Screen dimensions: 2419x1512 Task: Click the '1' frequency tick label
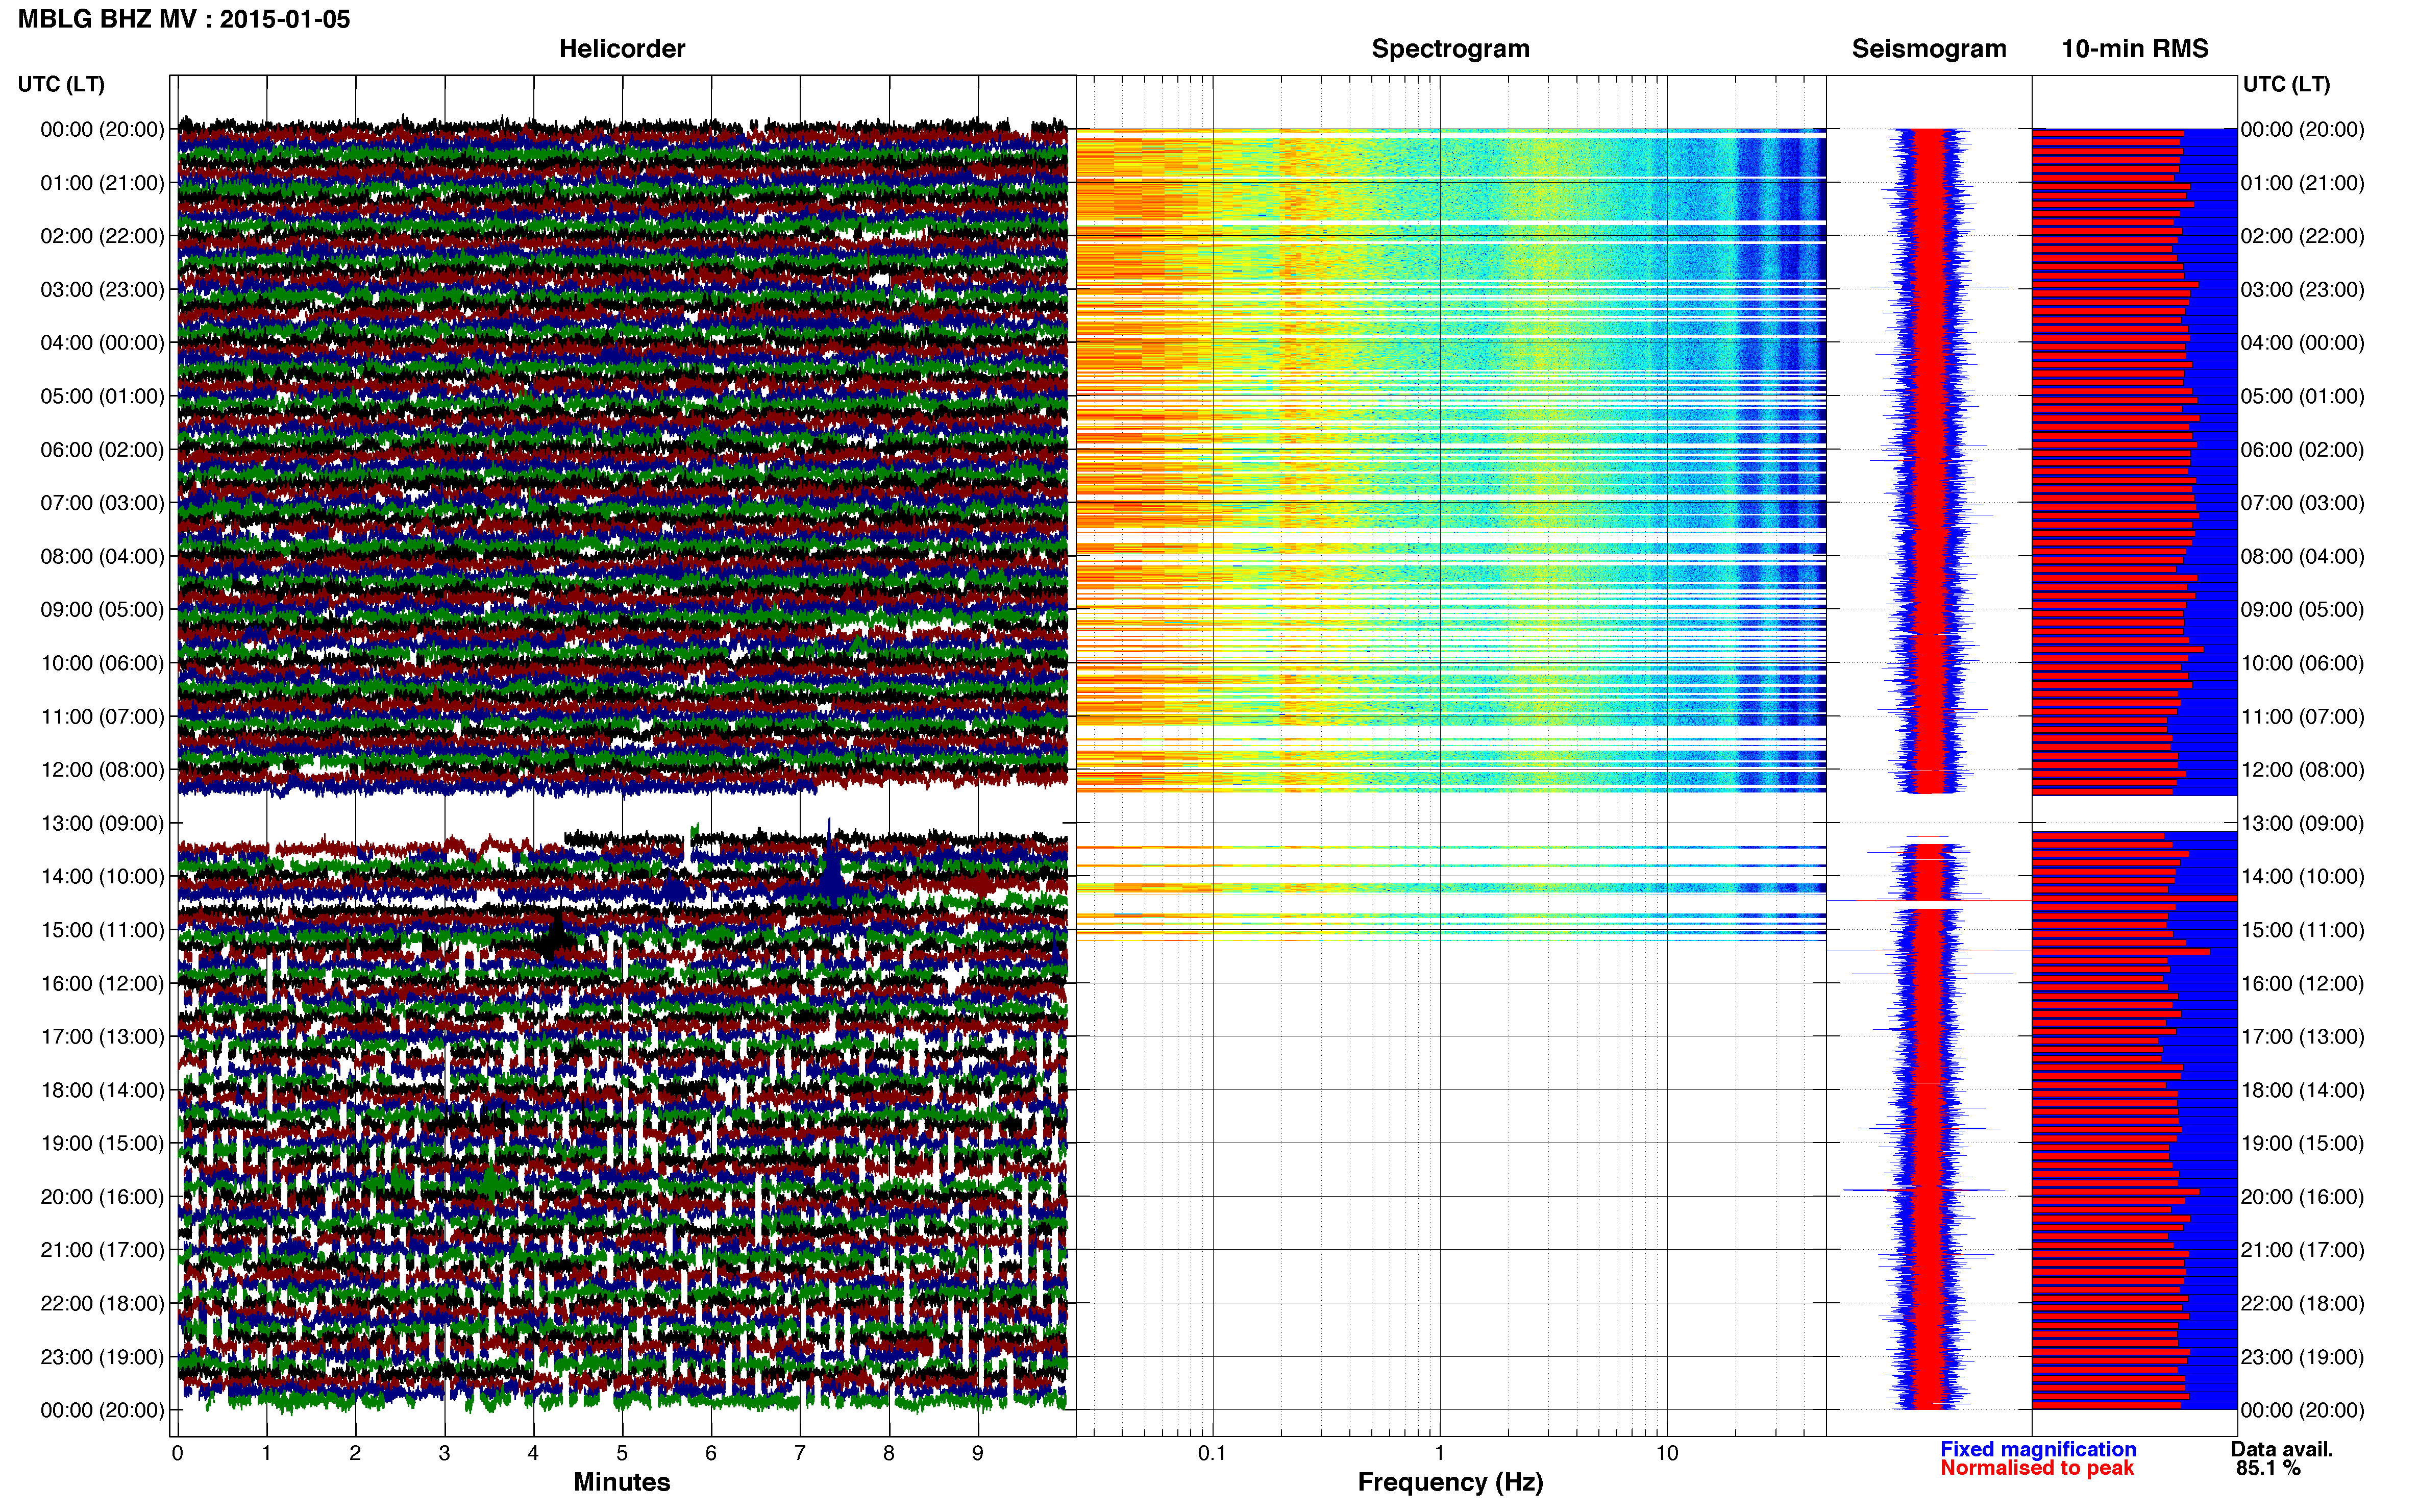[1440, 1453]
